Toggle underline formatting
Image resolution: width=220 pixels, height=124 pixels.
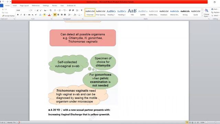[24, 14]
